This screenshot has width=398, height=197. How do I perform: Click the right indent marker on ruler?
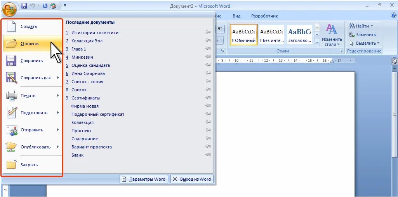pos(332,61)
